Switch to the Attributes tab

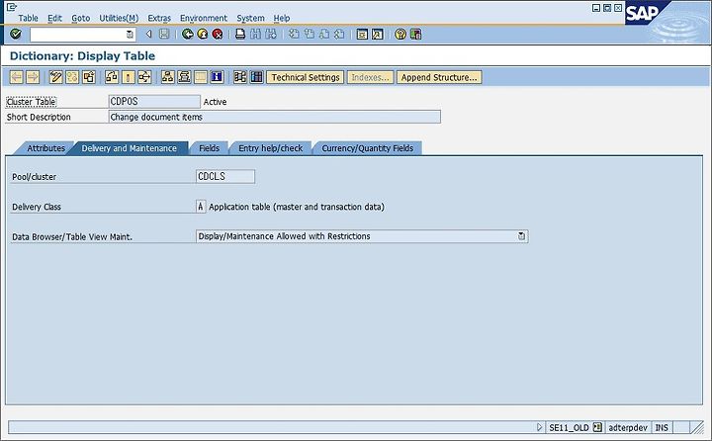[x=45, y=148]
